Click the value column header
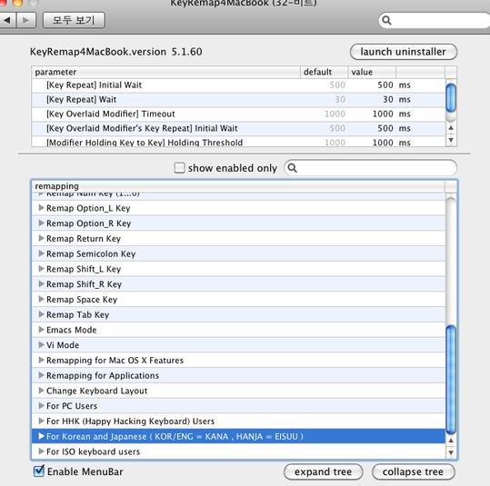Viewport: 490px width, 486px height. click(x=372, y=72)
